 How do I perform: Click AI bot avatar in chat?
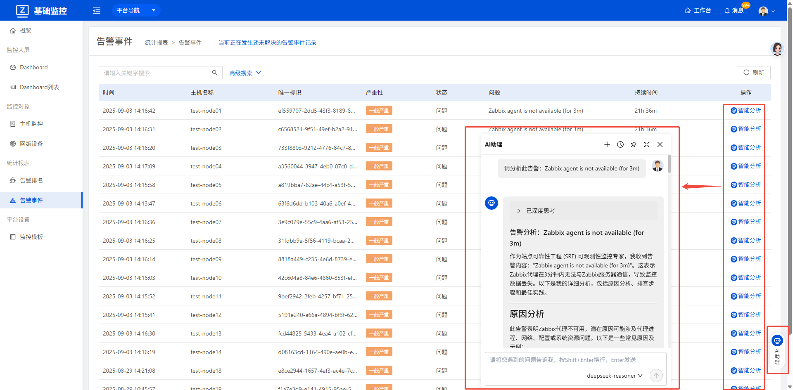491,203
